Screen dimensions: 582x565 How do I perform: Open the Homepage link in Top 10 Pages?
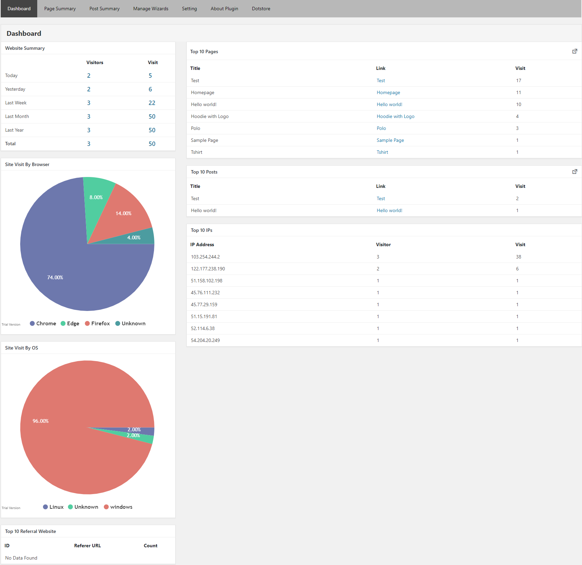tap(388, 92)
